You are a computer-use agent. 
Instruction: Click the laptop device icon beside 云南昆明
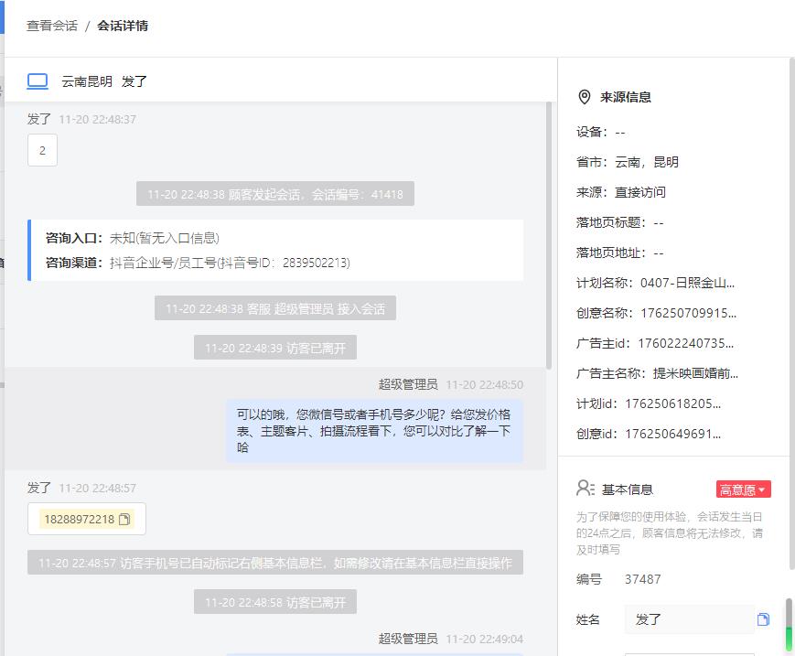click(38, 81)
